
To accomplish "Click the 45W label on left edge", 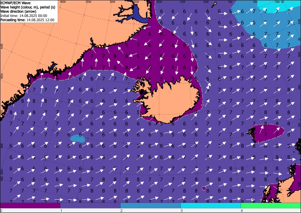I will point(2,76).
